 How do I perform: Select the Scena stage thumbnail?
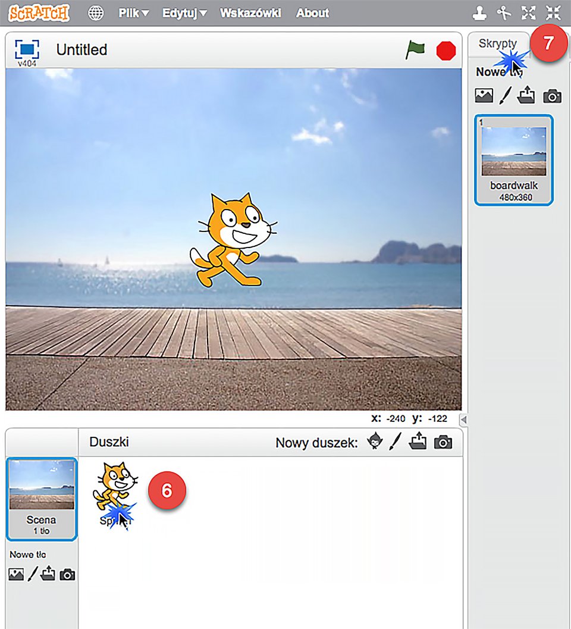[x=42, y=499]
